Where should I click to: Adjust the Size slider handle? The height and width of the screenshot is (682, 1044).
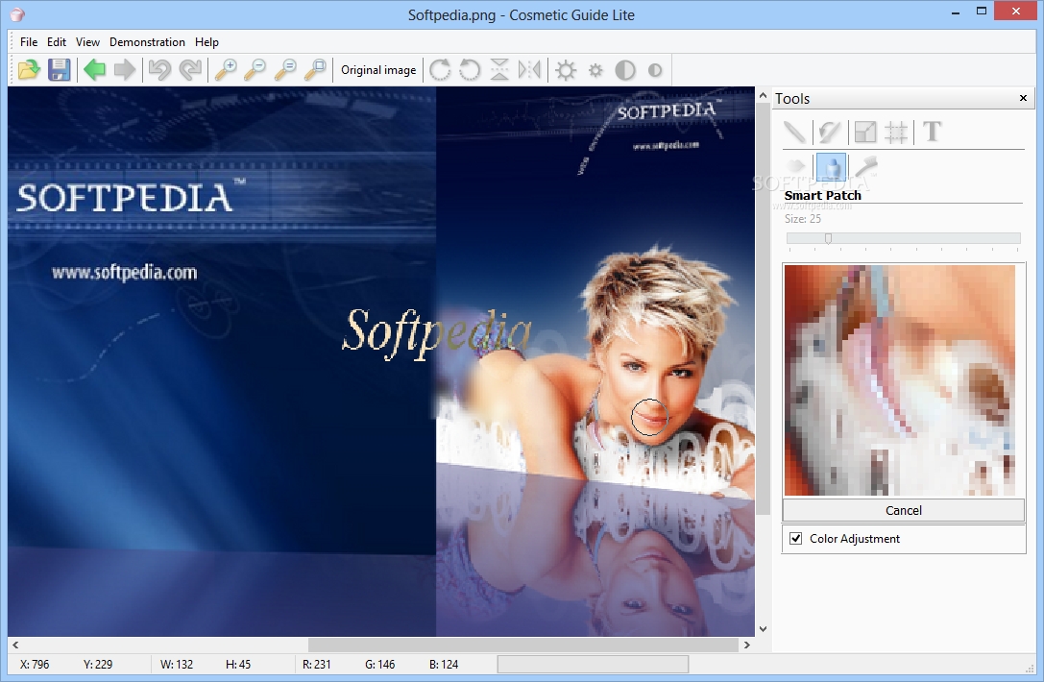828,238
